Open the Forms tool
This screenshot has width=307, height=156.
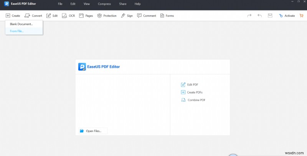pos(167,16)
